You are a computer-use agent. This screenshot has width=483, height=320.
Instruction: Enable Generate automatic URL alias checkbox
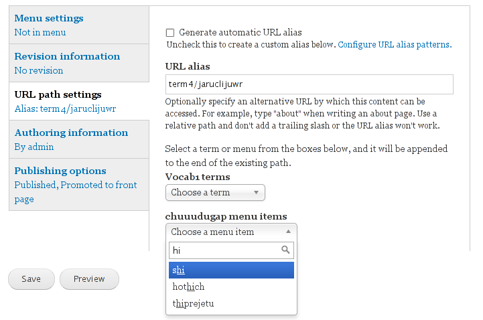coord(170,33)
